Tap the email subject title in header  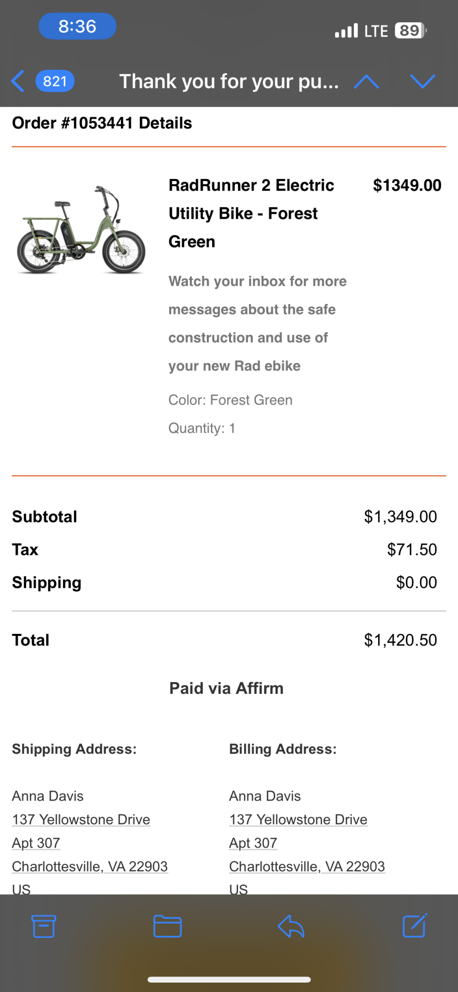pyautogui.click(x=229, y=81)
